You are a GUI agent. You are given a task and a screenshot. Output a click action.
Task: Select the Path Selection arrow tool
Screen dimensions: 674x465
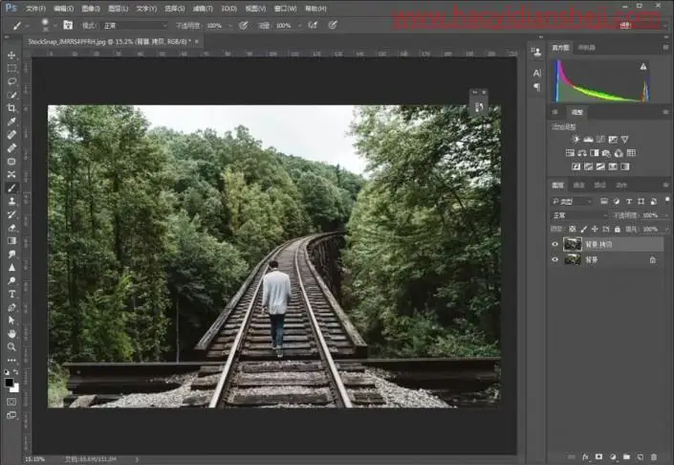click(11, 320)
